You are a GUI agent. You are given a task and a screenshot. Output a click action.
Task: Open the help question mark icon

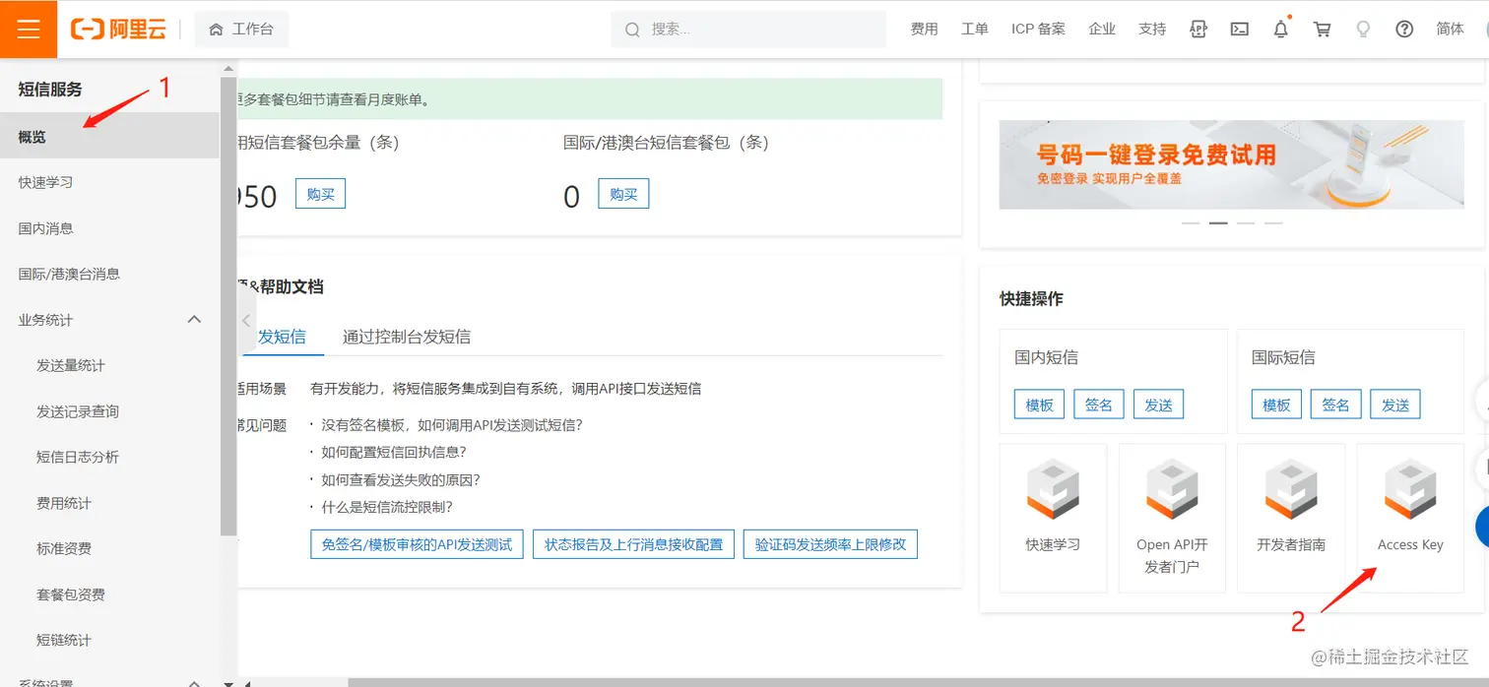click(1404, 30)
